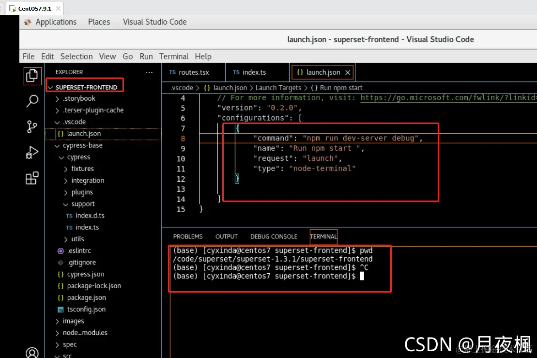Click the .gitignore file icon
Viewport: 537px width, 358px height.
coord(61,263)
